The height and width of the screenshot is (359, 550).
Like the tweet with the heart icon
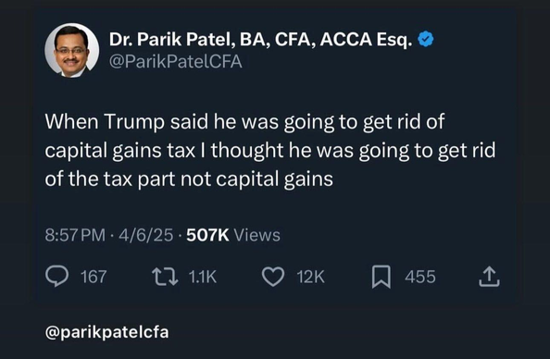point(273,277)
